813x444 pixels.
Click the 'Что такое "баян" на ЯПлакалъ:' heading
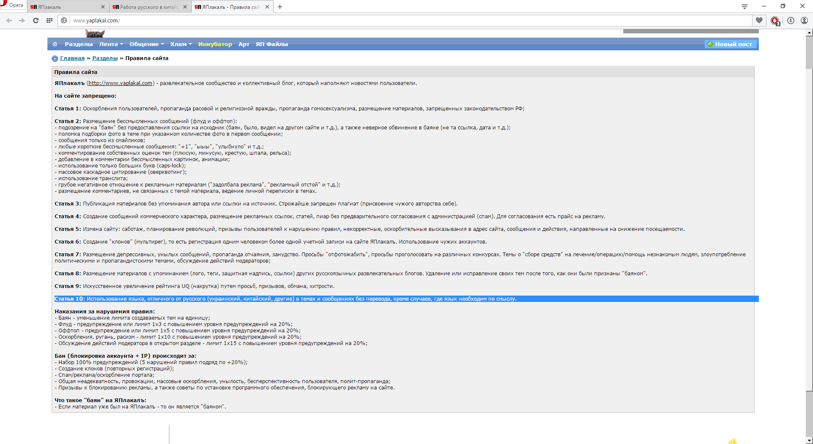(100, 400)
